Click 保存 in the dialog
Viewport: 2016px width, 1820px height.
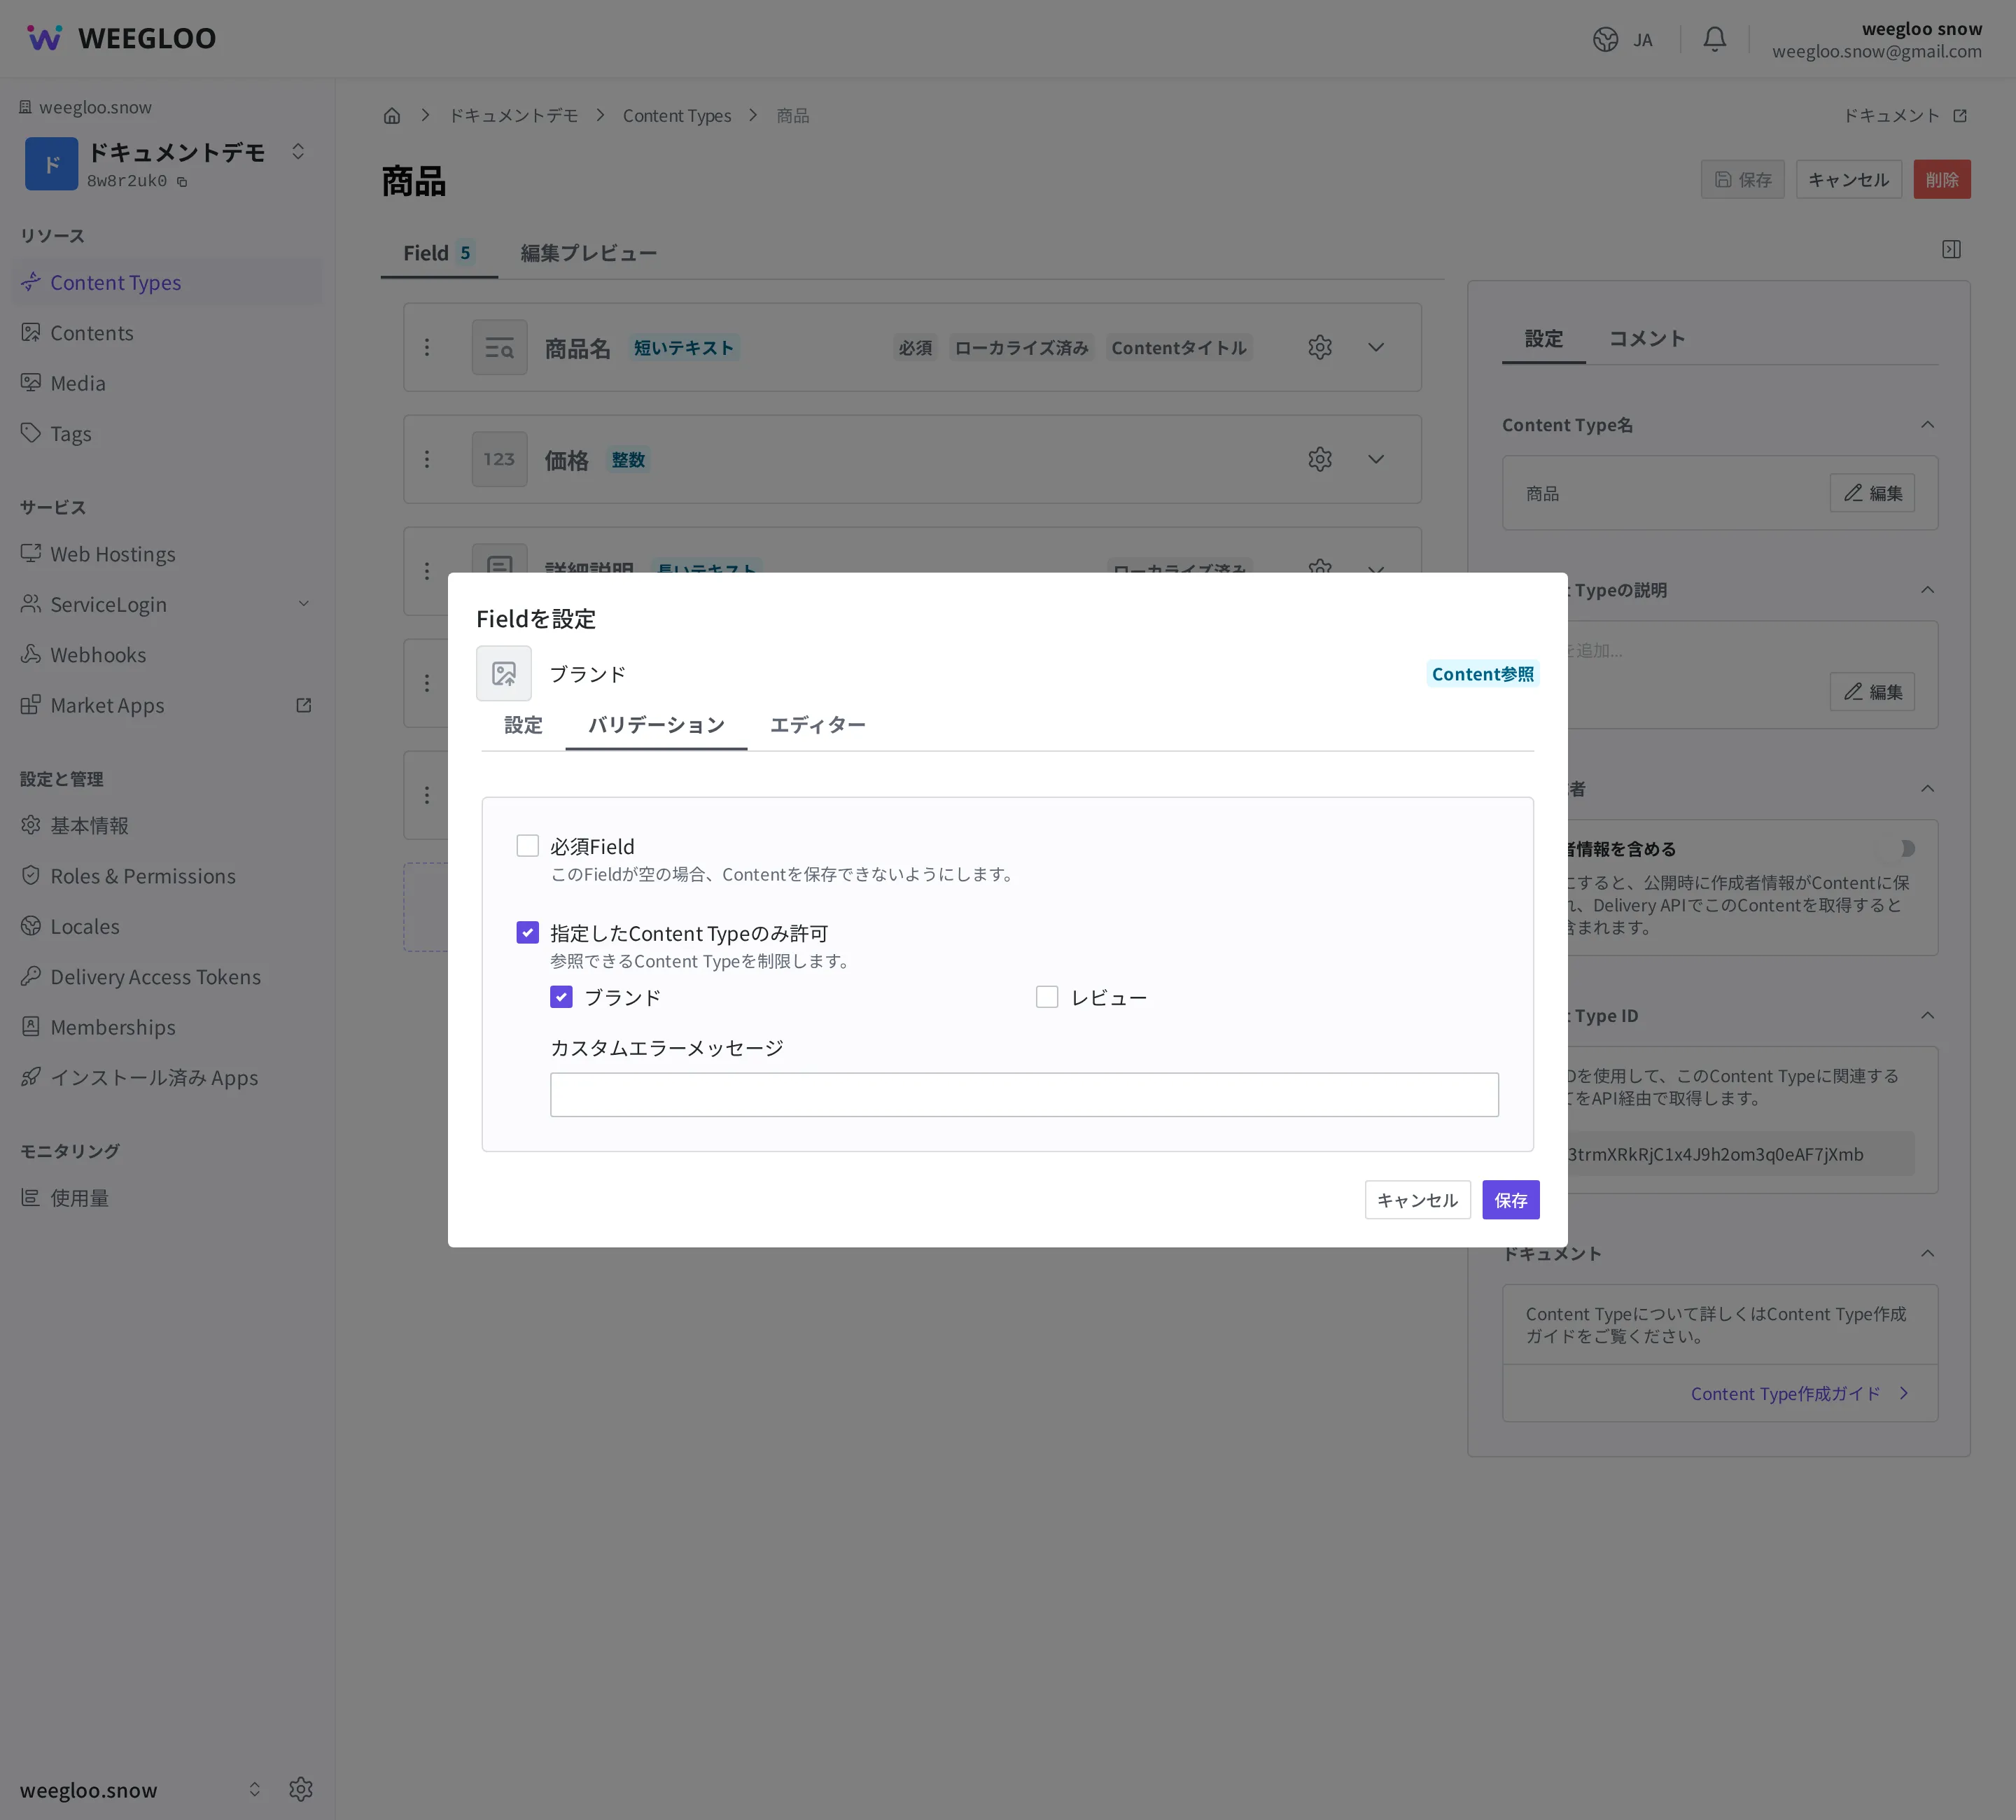point(1510,1200)
